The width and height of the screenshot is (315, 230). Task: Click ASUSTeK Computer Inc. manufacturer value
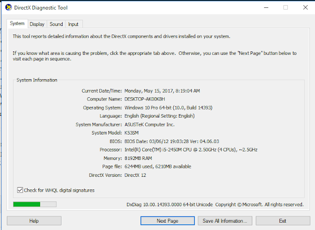tap(150, 125)
